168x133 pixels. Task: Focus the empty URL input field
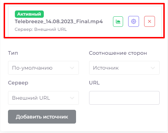[x=124, y=98]
